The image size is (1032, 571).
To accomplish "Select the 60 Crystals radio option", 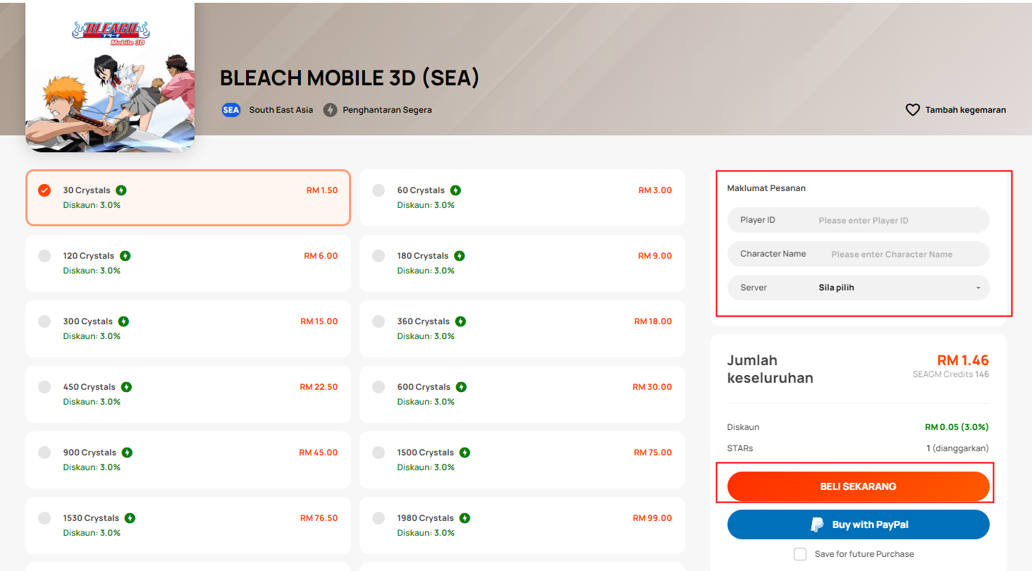I will click(x=379, y=190).
